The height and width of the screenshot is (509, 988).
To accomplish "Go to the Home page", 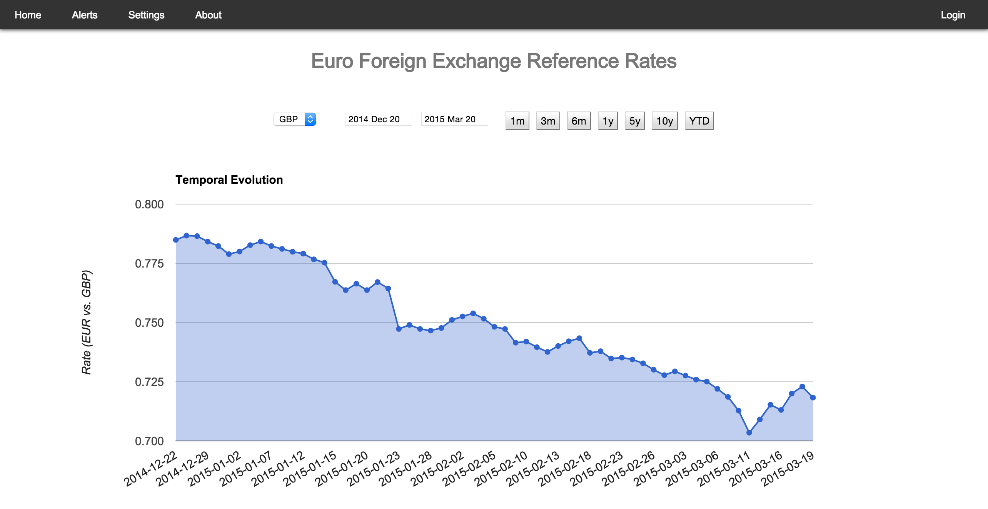I will (x=27, y=15).
